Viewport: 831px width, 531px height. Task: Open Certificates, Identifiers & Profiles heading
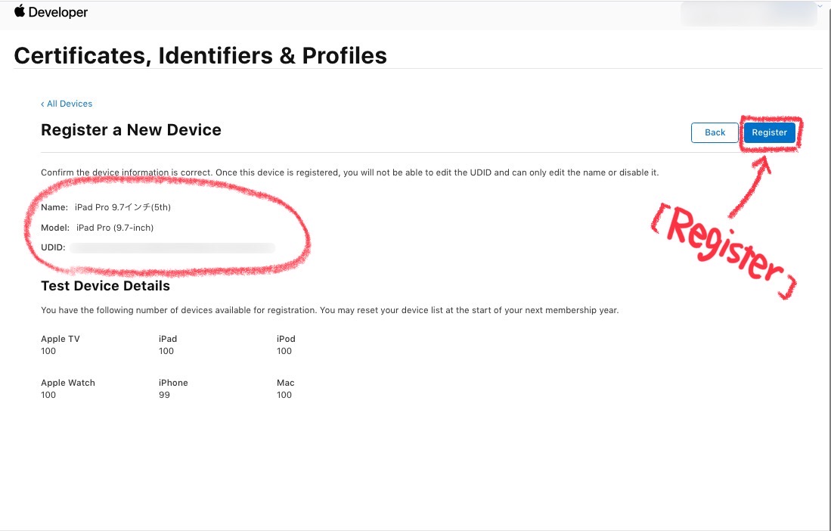tap(200, 55)
